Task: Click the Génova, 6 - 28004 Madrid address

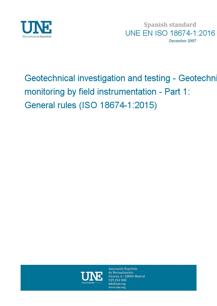Action: point(127,276)
